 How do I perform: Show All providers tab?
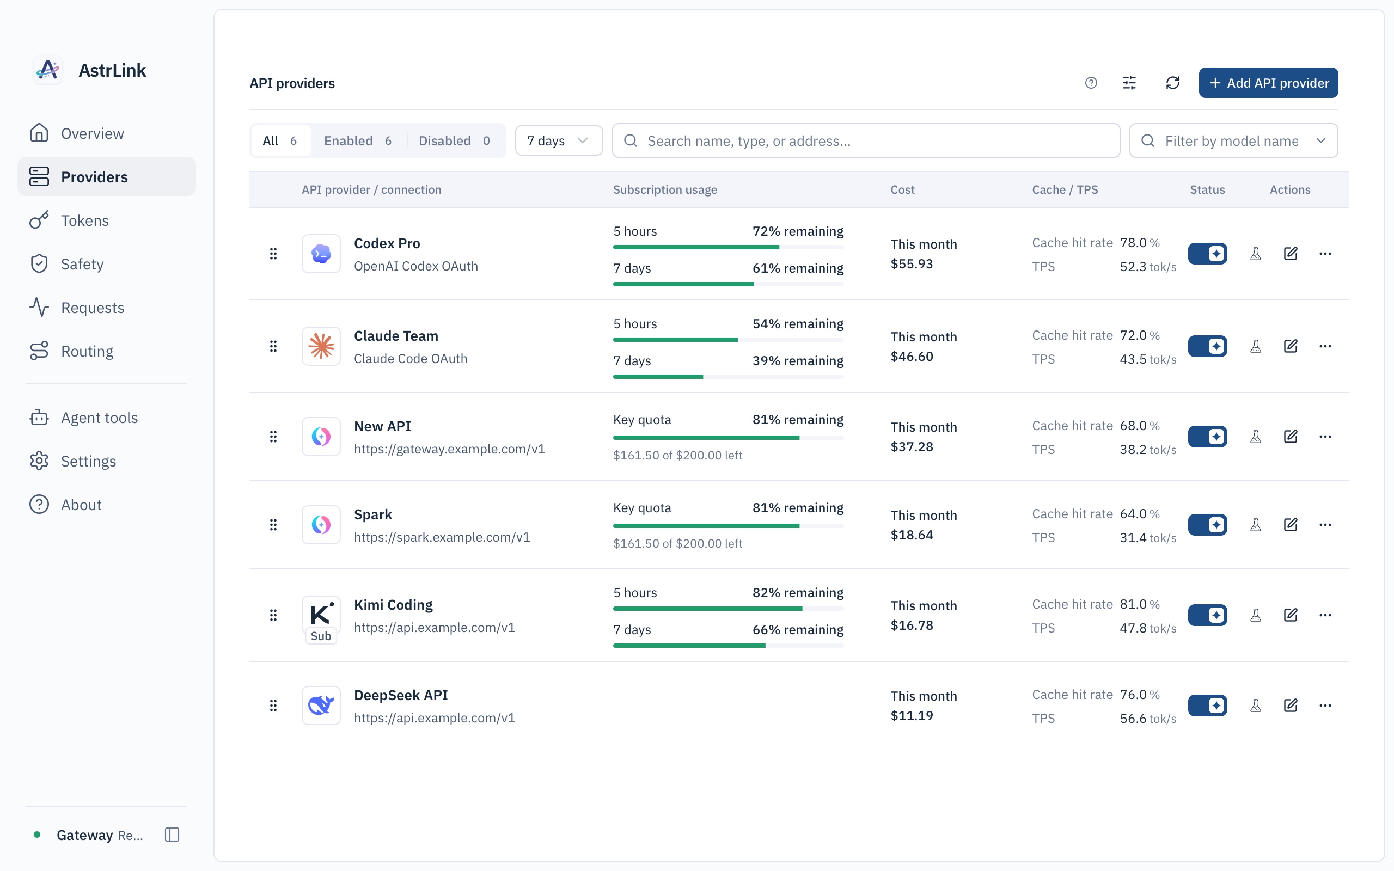280,140
